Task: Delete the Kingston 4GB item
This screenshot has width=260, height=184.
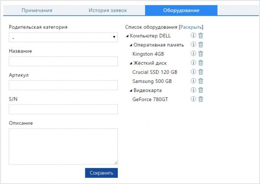Action: click(x=201, y=53)
